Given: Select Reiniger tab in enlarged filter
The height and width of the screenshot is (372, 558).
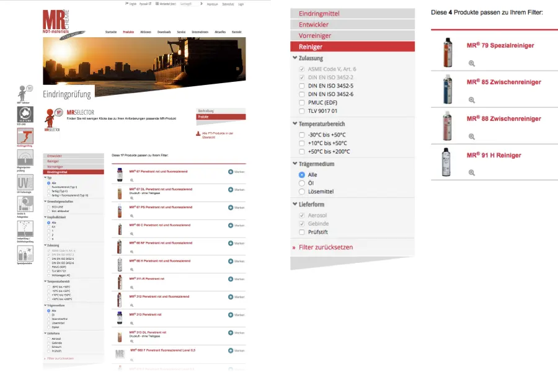Looking at the screenshot, I should [352, 46].
